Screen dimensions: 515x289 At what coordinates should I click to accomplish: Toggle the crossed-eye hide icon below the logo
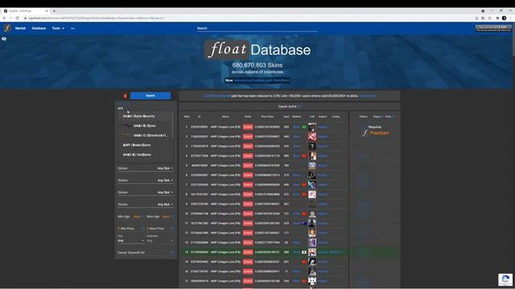(x=4, y=39)
